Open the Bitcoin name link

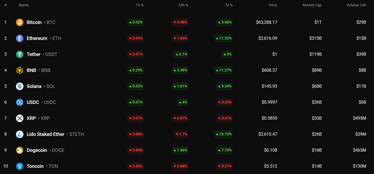pyautogui.click(x=34, y=22)
